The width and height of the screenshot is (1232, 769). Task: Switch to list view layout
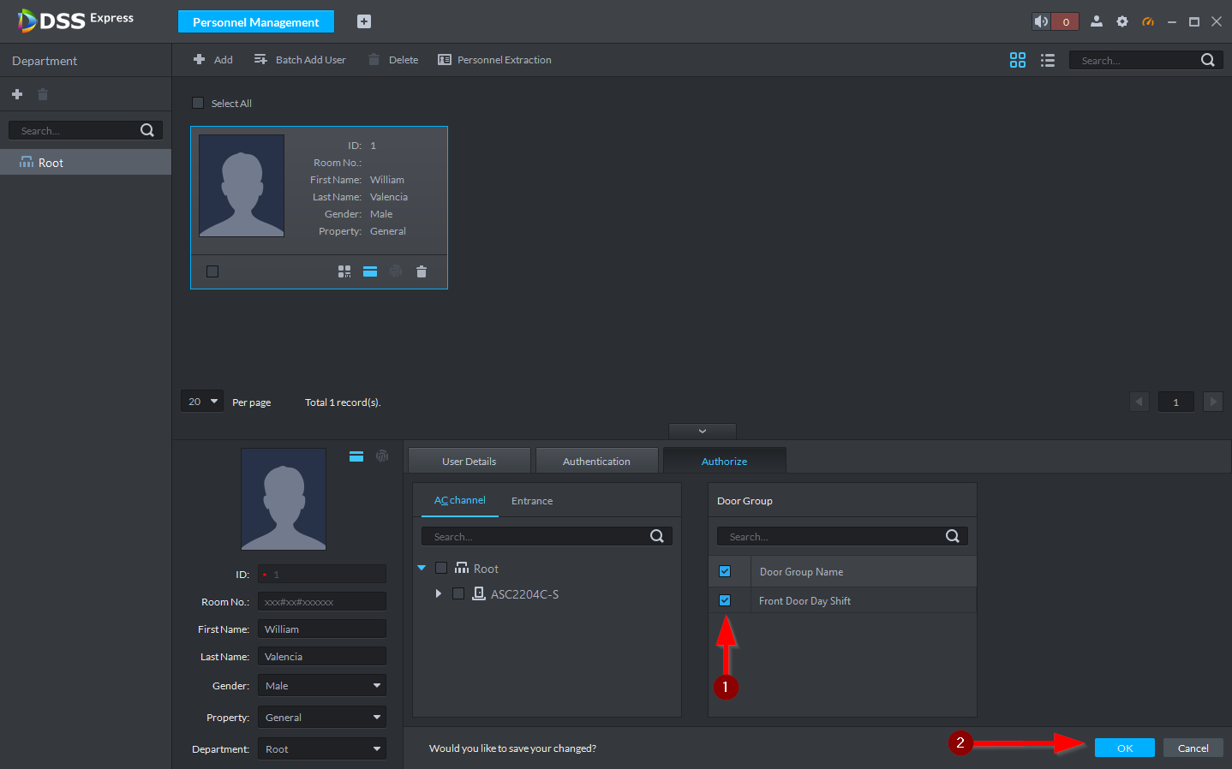(1047, 60)
